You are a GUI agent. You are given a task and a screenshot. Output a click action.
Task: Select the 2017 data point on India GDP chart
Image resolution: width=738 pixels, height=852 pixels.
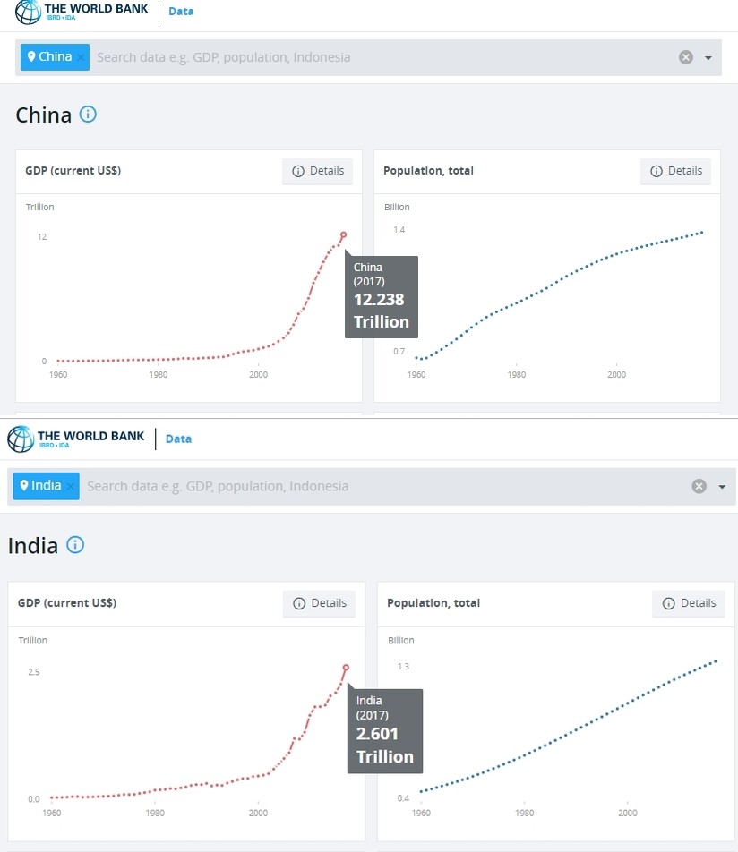(346, 668)
